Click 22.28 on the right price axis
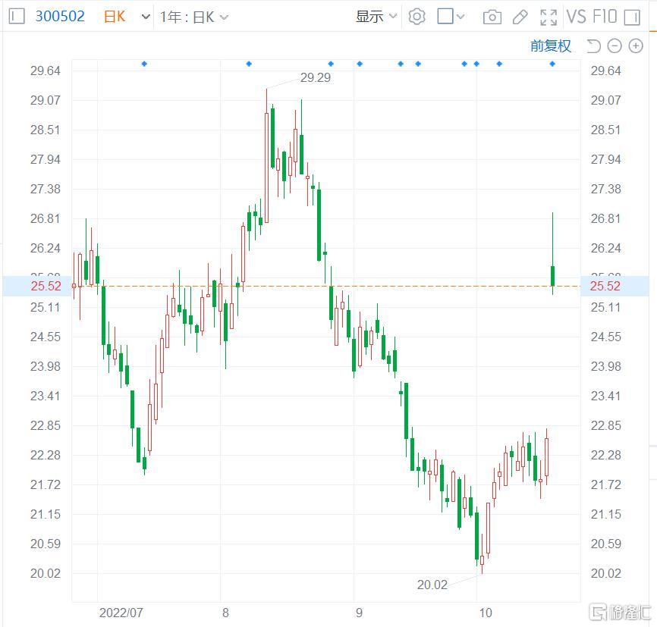 606,456
